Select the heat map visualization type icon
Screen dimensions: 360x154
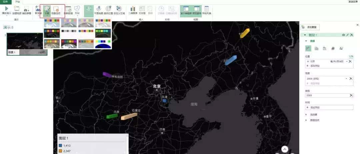(333, 48)
